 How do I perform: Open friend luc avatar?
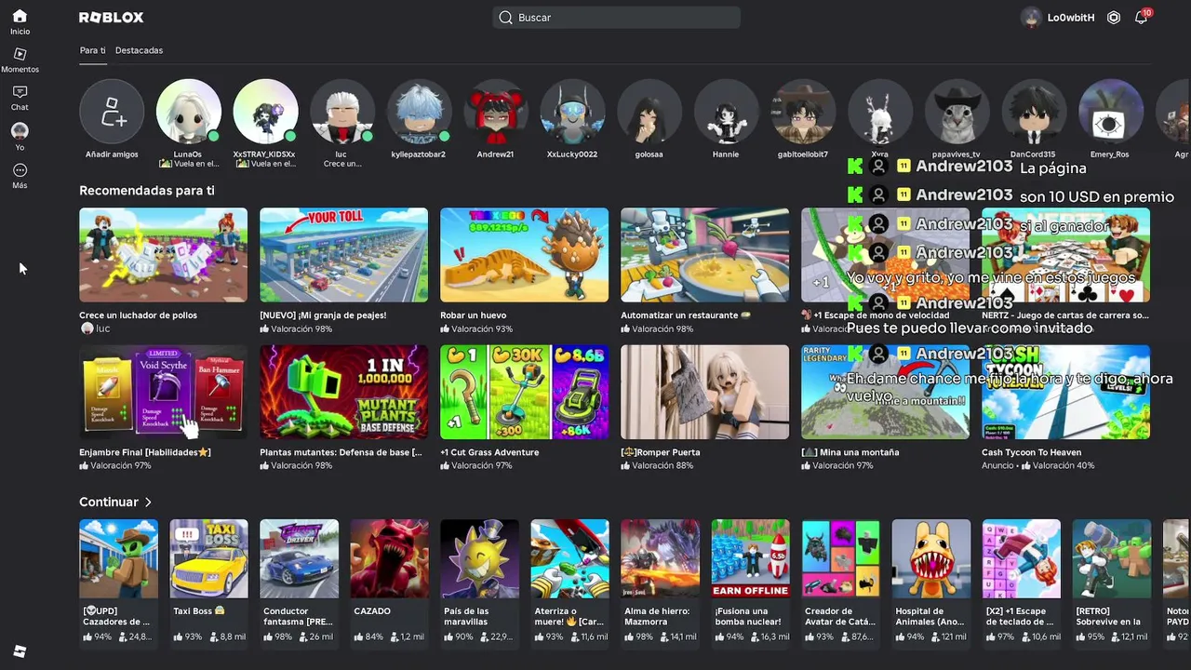(x=342, y=112)
